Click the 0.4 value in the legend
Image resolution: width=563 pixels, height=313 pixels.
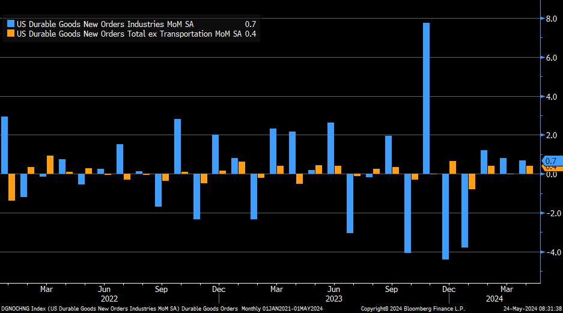(x=251, y=34)
